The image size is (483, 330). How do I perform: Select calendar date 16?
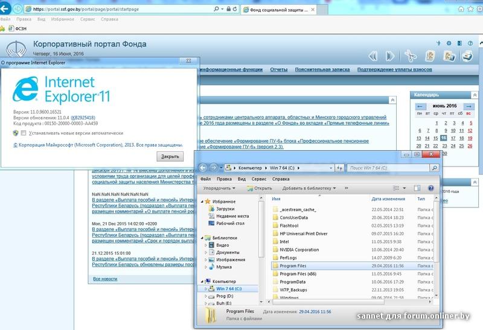tap(444, 138)
